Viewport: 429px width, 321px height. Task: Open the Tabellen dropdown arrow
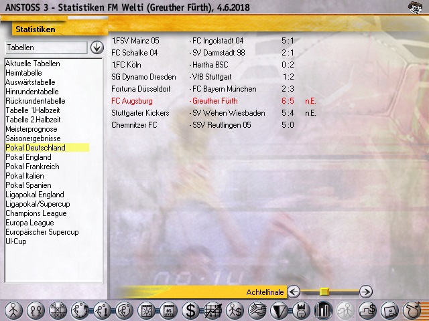[x=97, y=47]
